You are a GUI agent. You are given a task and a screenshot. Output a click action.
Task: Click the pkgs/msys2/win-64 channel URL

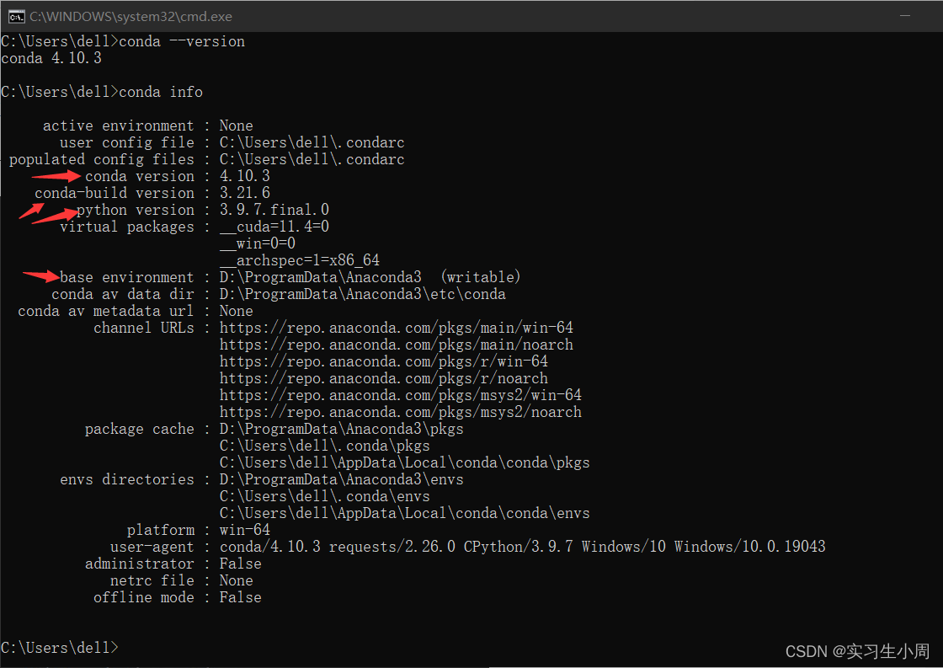point(400,395)
